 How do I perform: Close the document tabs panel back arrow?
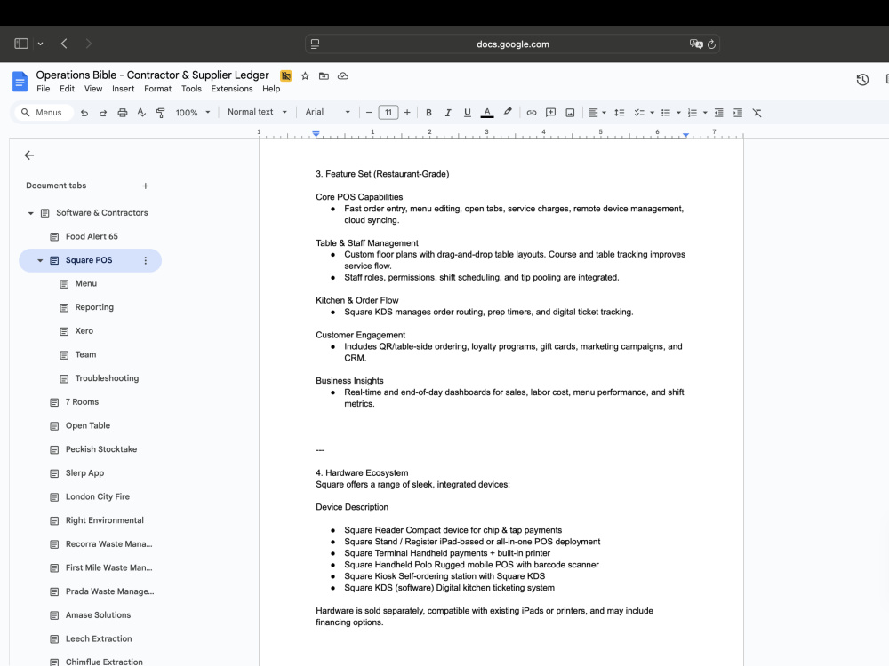click(29, 155)
